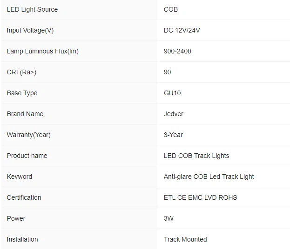Select the "900-2400" luminous flux value
This screenshot has width=290, height=249.
(x=177, y=51)
